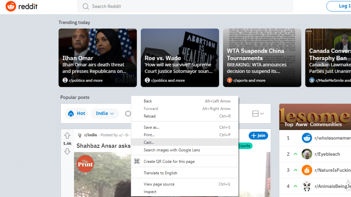Open the Roe vs. Wade trending card
Image resolution: width=351 pixels, height=197 pixels.
(x=180, y=57)
